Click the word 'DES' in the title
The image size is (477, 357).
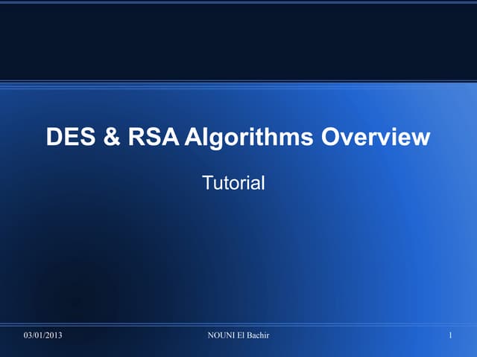pos(72,138)
